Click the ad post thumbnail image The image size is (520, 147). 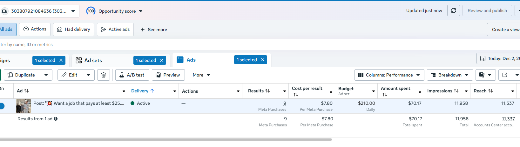tap(24, 106)
